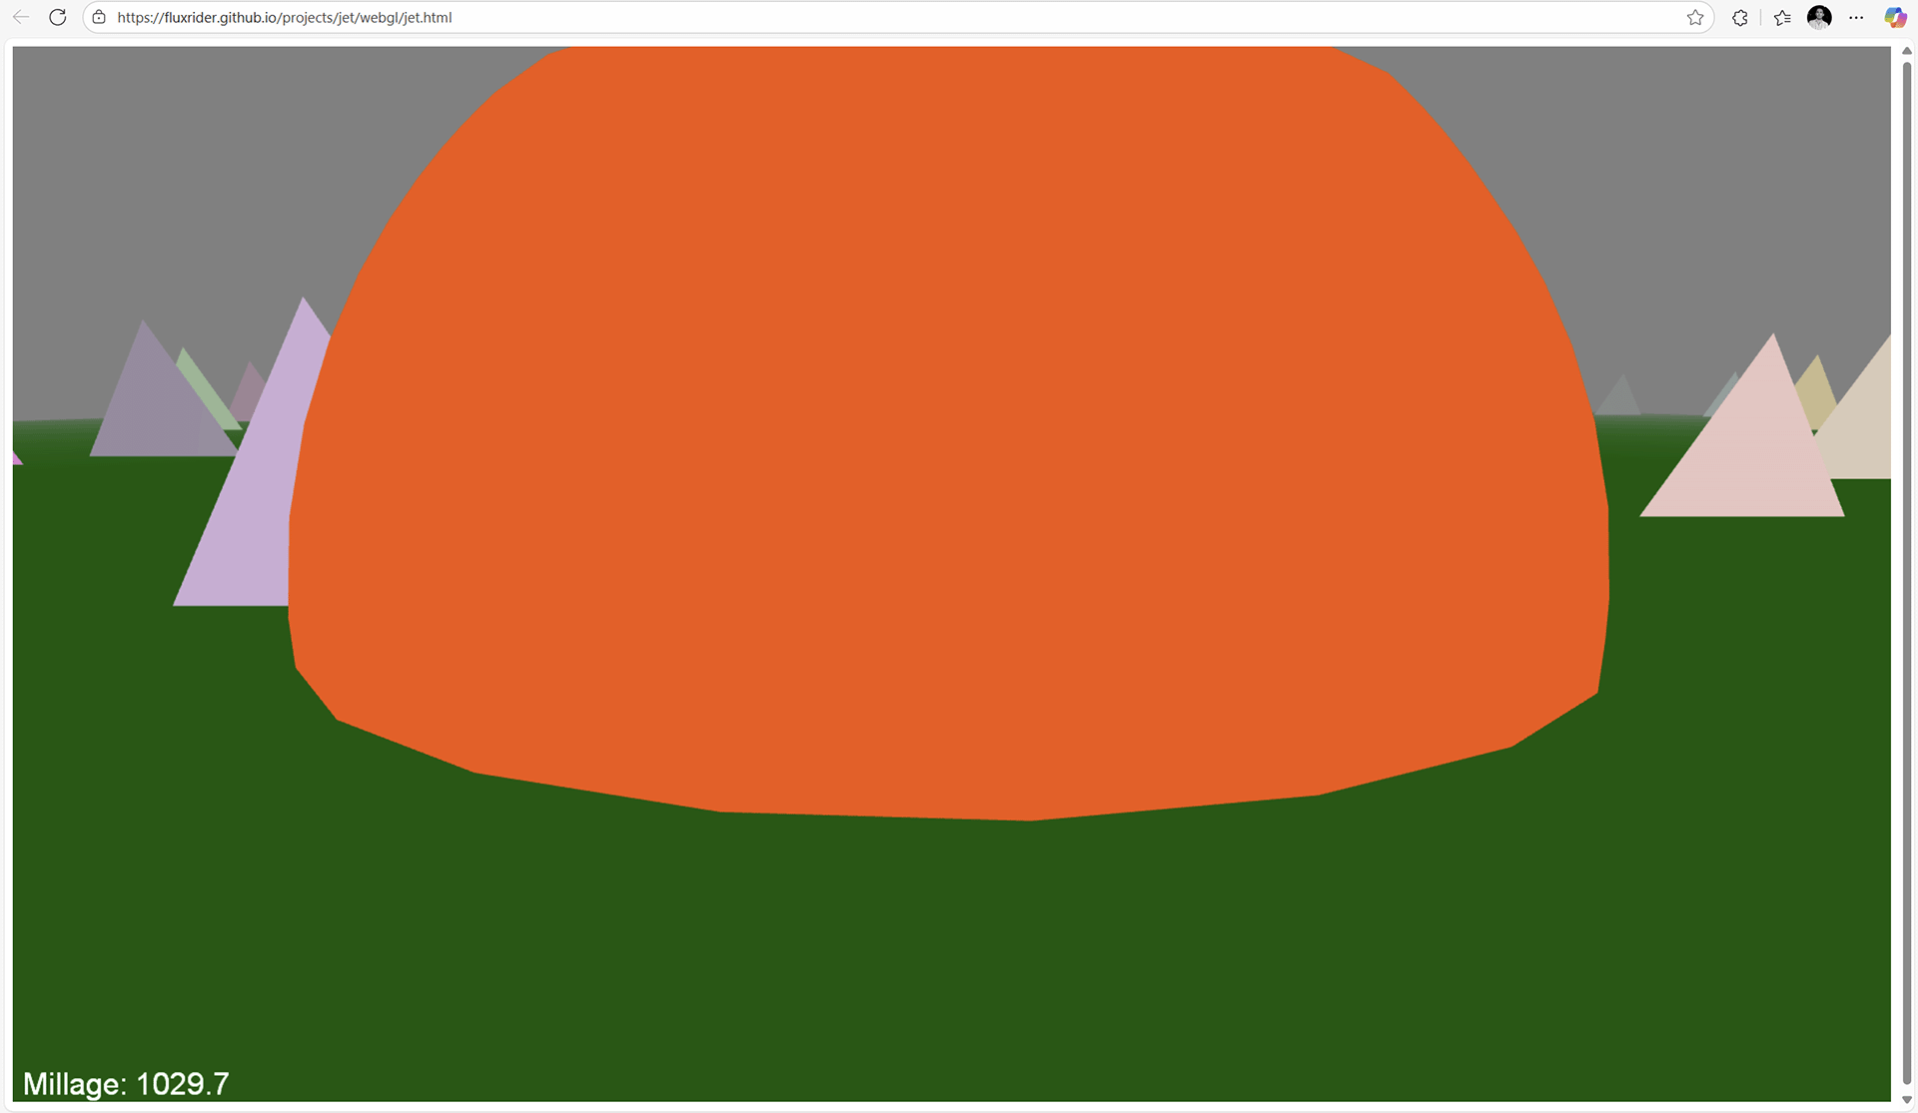Reload the jet WebGL page
Image resolution: width=1918 pixels, height=1113 pixels.
58,17
